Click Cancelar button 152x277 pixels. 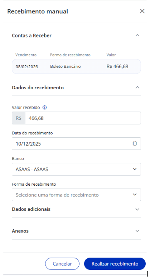(62, 264)
